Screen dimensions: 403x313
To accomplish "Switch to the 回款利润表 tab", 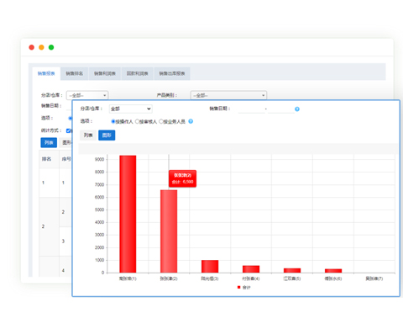I will 137,73.
